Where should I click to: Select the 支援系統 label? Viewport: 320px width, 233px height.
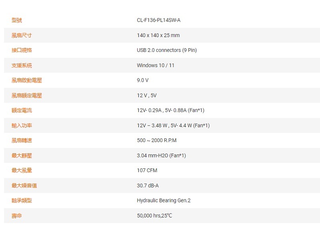pyautogui.click(x=22, y=65)
